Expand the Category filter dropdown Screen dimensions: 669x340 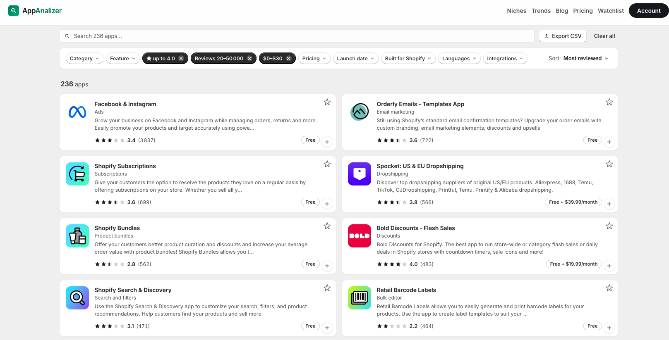84,59
